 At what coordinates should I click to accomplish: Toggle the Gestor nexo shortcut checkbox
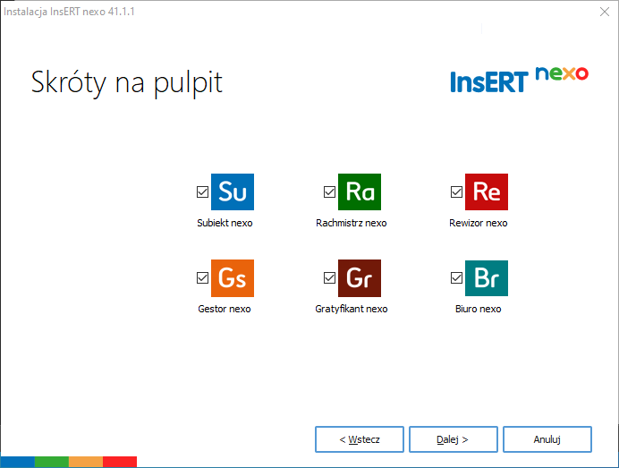click(x=202, y=278)
